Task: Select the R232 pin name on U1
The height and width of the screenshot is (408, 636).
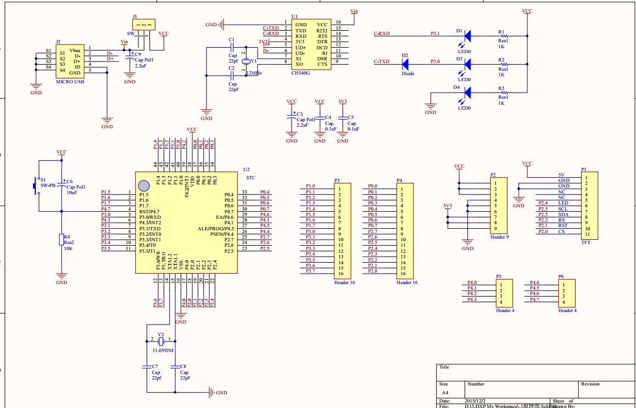Action: pos(322,30)
